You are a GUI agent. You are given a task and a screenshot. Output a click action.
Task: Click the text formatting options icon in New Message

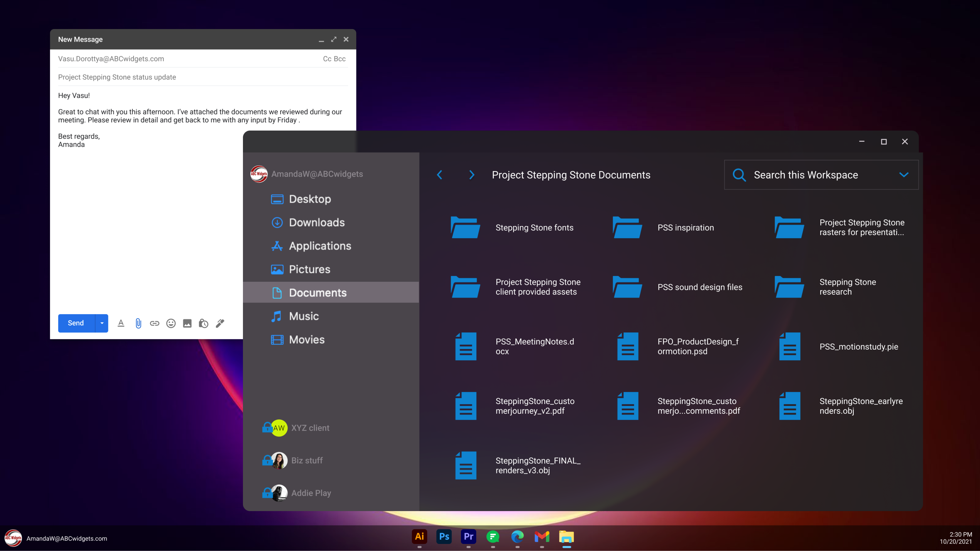121,323
